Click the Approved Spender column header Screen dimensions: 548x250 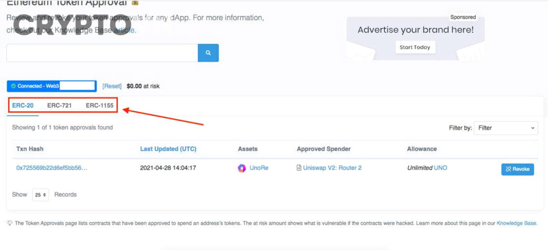pyautogui.click(x=324, y=149)
